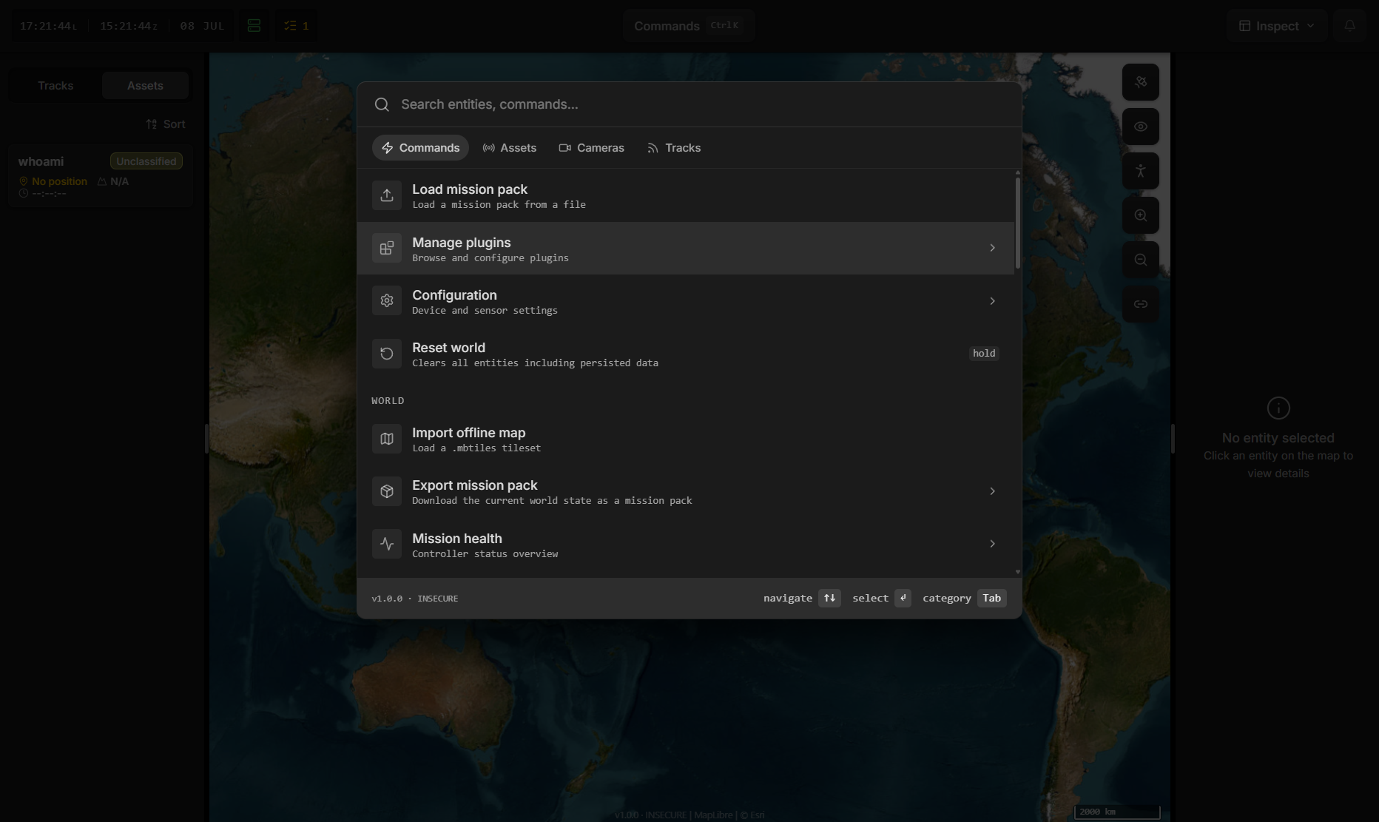Click the notifications bell icon
1379x822 pixels.
pos(1349,26)
